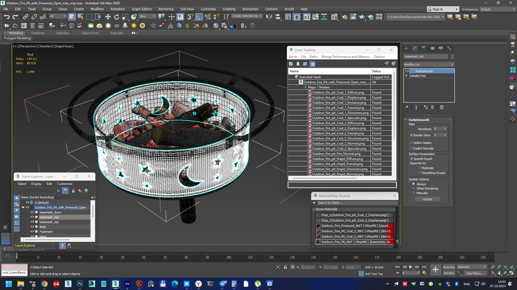The width and height of the screenshot is (517, 290).
Task: Toggle Percent Snap icon
Action: point(208,17)
